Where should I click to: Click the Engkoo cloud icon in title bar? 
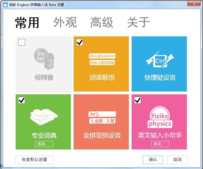coord(5,5)
